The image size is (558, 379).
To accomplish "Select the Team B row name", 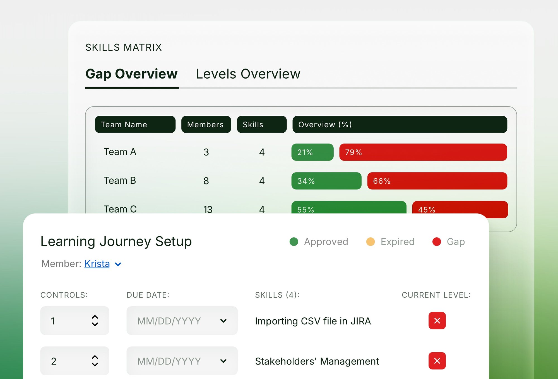I will 120,181.
